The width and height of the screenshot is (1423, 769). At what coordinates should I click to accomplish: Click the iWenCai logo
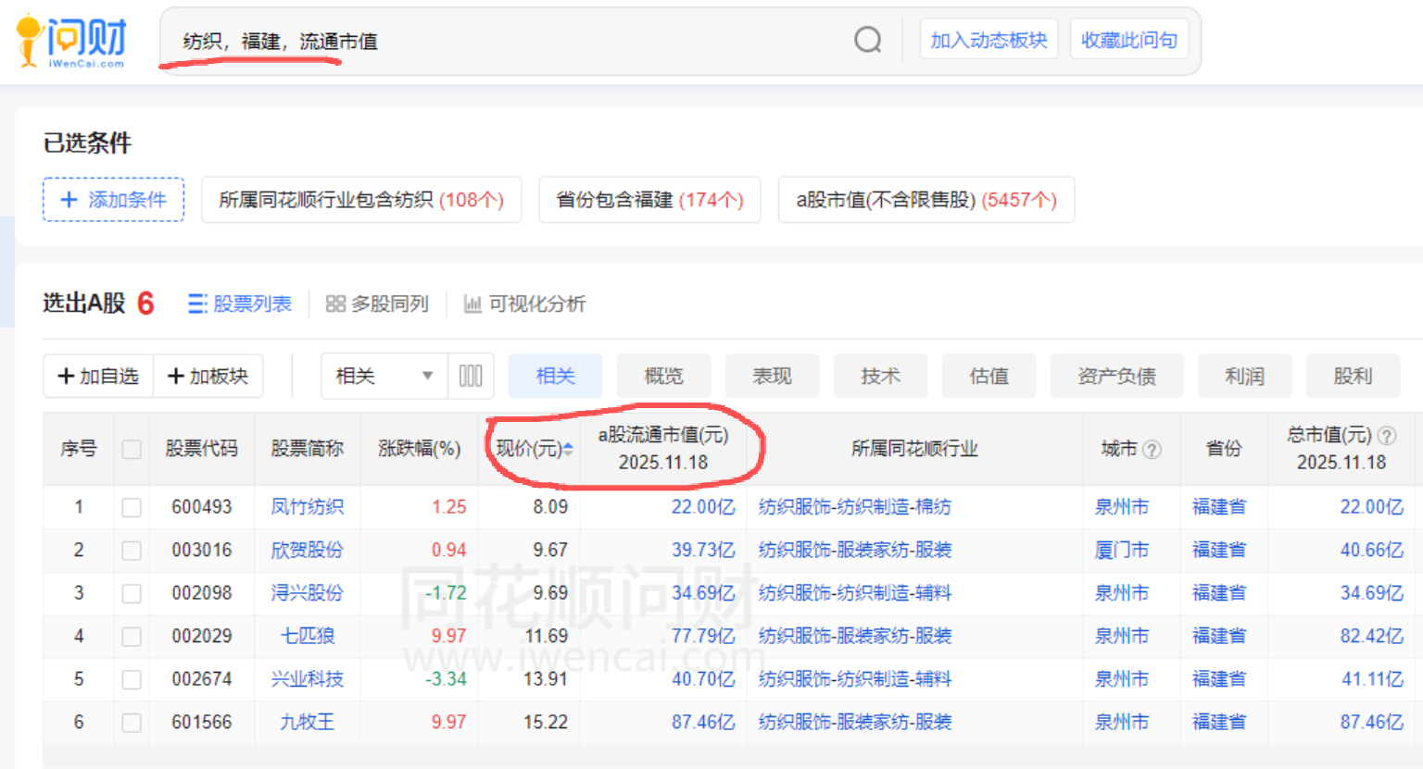[70, 41]
